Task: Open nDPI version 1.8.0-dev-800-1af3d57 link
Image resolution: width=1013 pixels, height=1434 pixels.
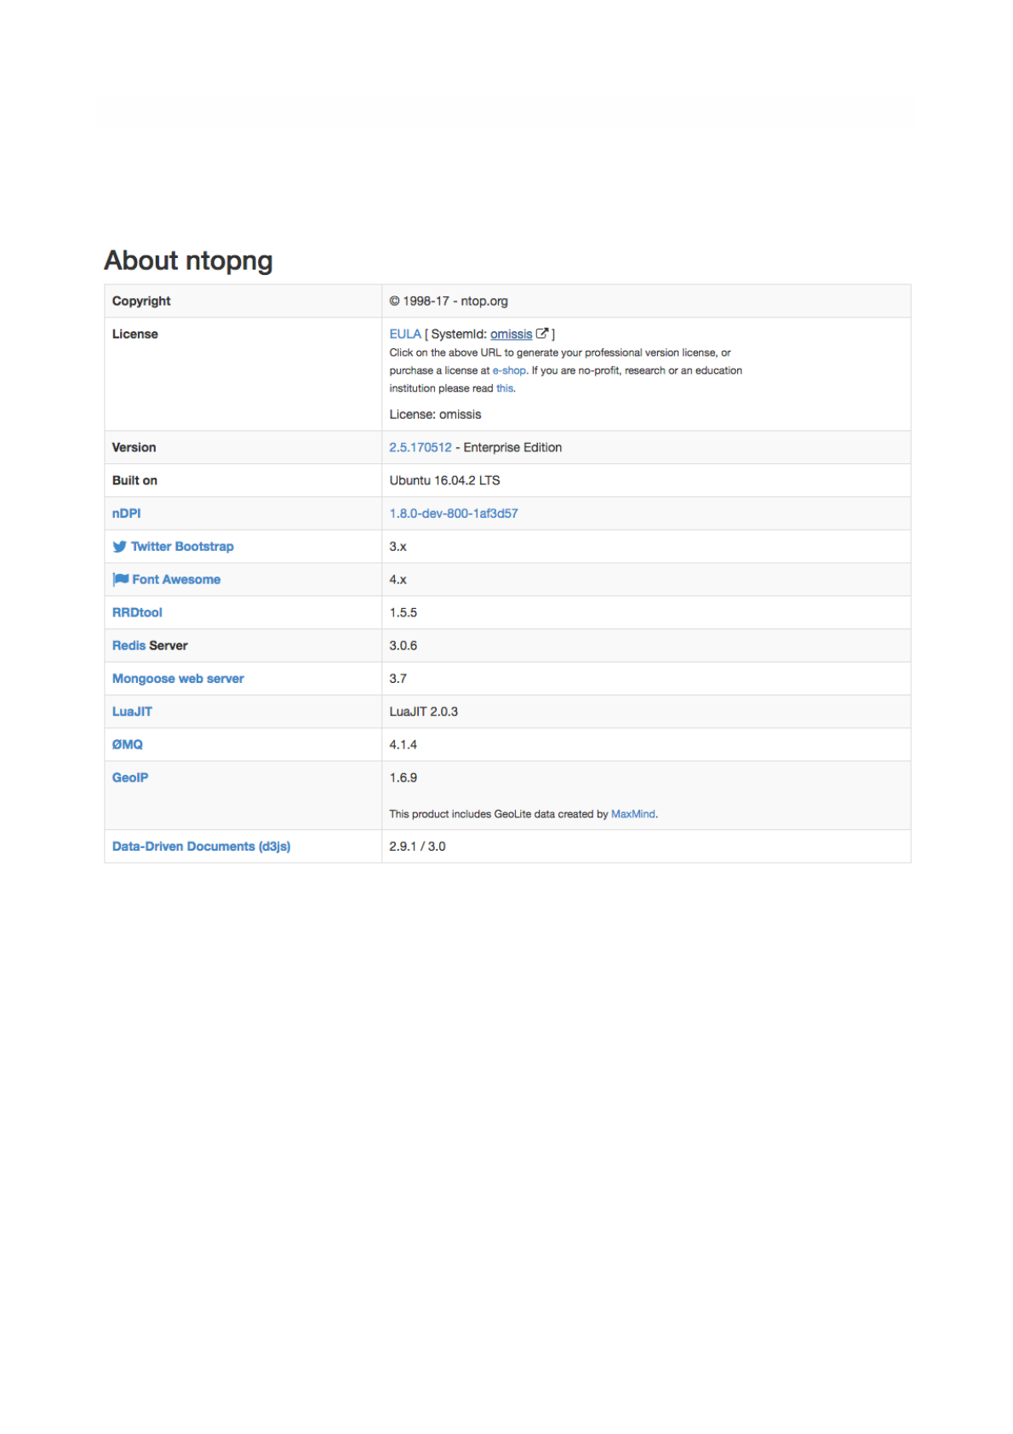Action: (454, 513)
